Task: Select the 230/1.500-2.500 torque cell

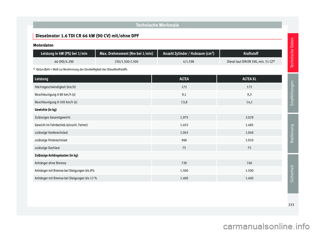Action: point(126,62)
